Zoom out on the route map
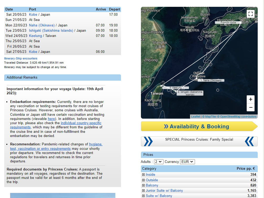Image resolution: width=264 pixels, height=198 pixels. click(251, 107)
